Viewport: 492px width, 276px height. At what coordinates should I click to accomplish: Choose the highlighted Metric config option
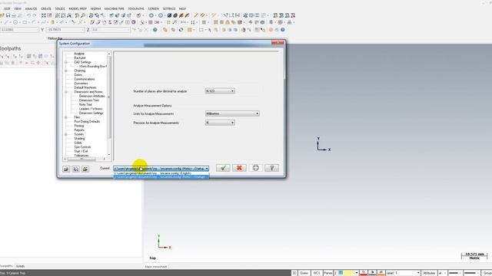(161, 177)
